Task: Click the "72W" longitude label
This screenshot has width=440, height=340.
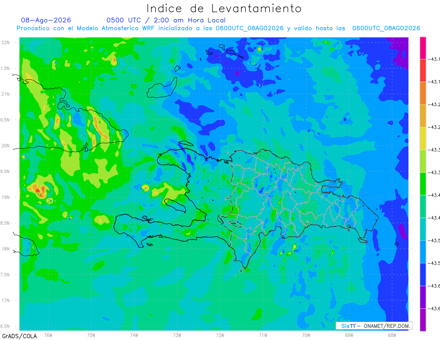Action: pyautogui.click(x=220, y=335)
